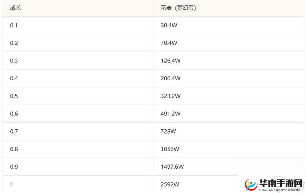Select the 1497.6W cost cell
This screenshot has height=193, width=305.
tap(172, 167)
